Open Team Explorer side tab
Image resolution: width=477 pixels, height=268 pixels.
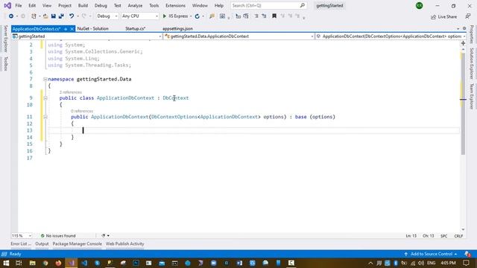point(472,96)
